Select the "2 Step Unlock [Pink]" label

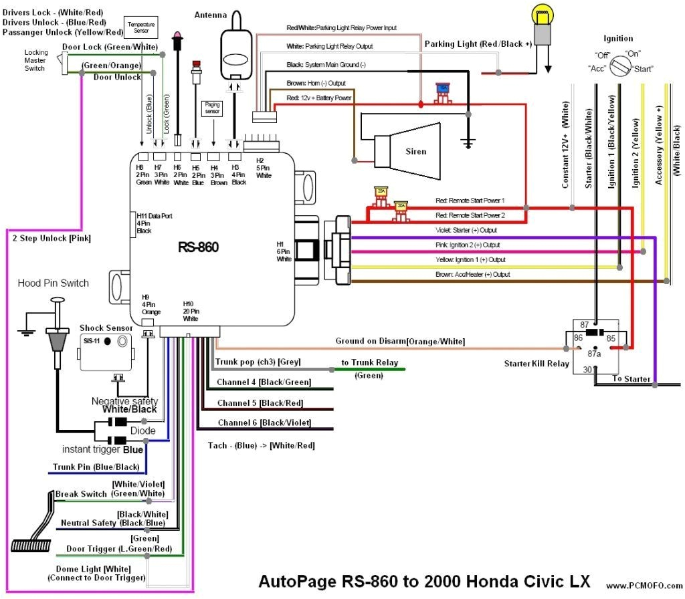click(x=52, y=237)
